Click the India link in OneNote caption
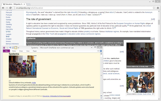Viewport: 161px width, 101px height. click(34, 83)
